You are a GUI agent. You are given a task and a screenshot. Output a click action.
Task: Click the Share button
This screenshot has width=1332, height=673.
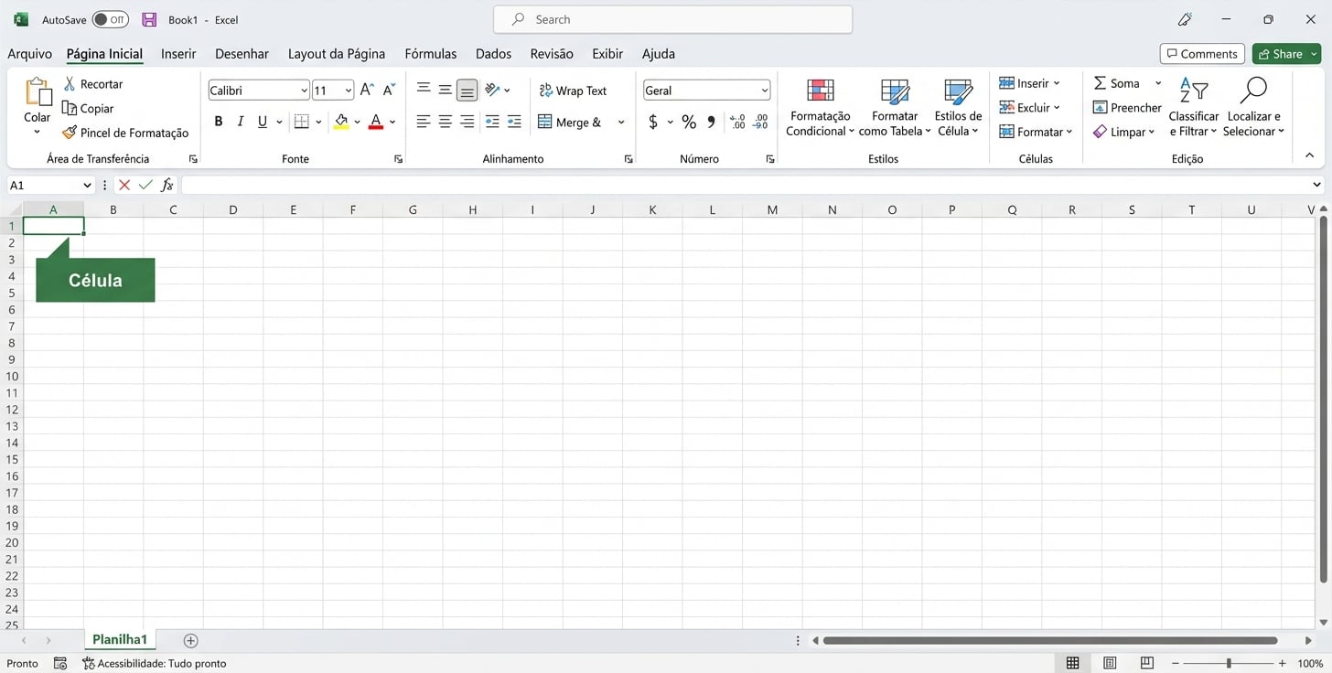1286,54
